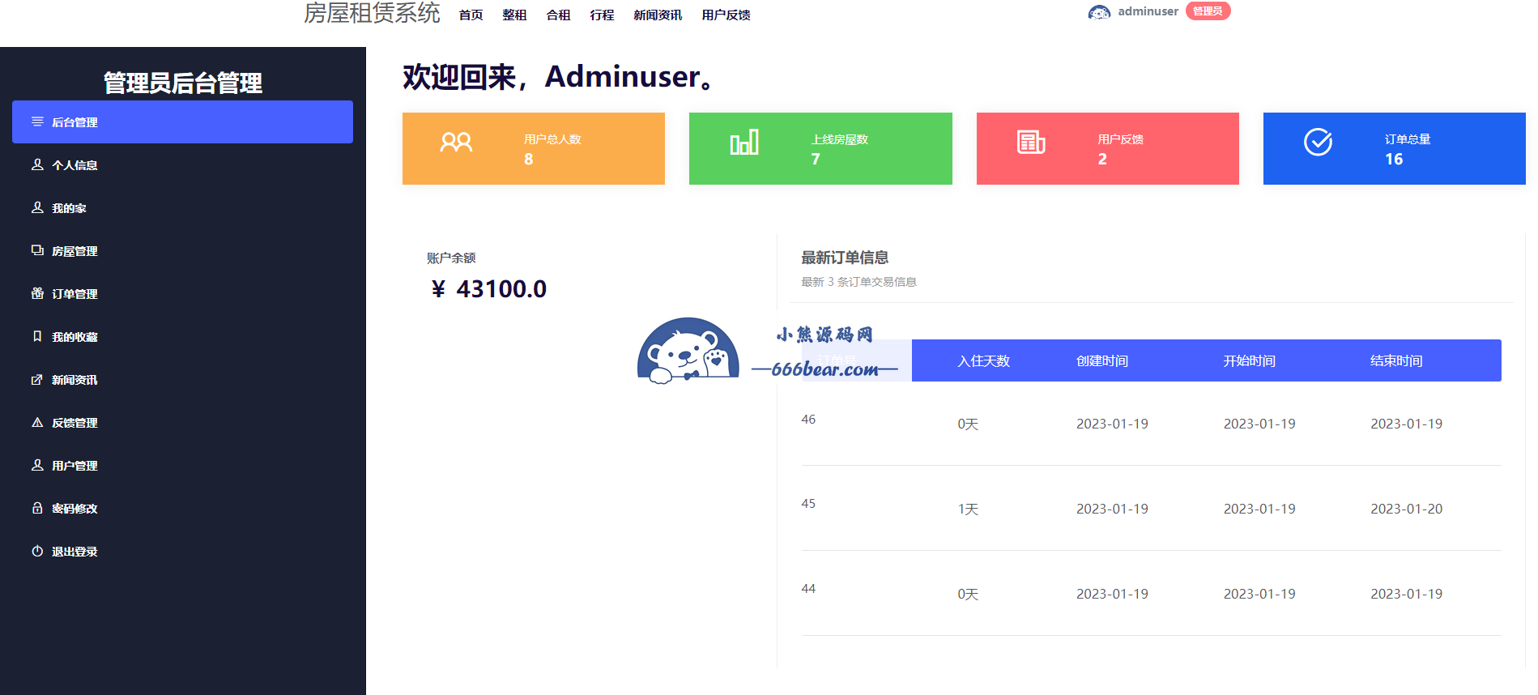Click the power icon beside 退出登录

pyautogui.click(x=37, y=551)
